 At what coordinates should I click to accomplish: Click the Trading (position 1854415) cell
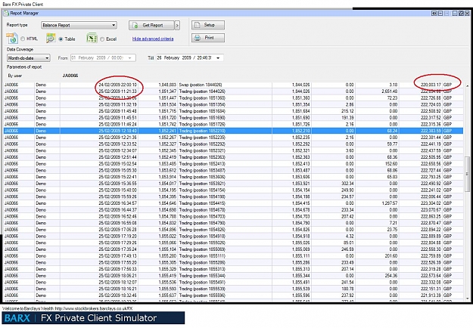pos(202,203)
